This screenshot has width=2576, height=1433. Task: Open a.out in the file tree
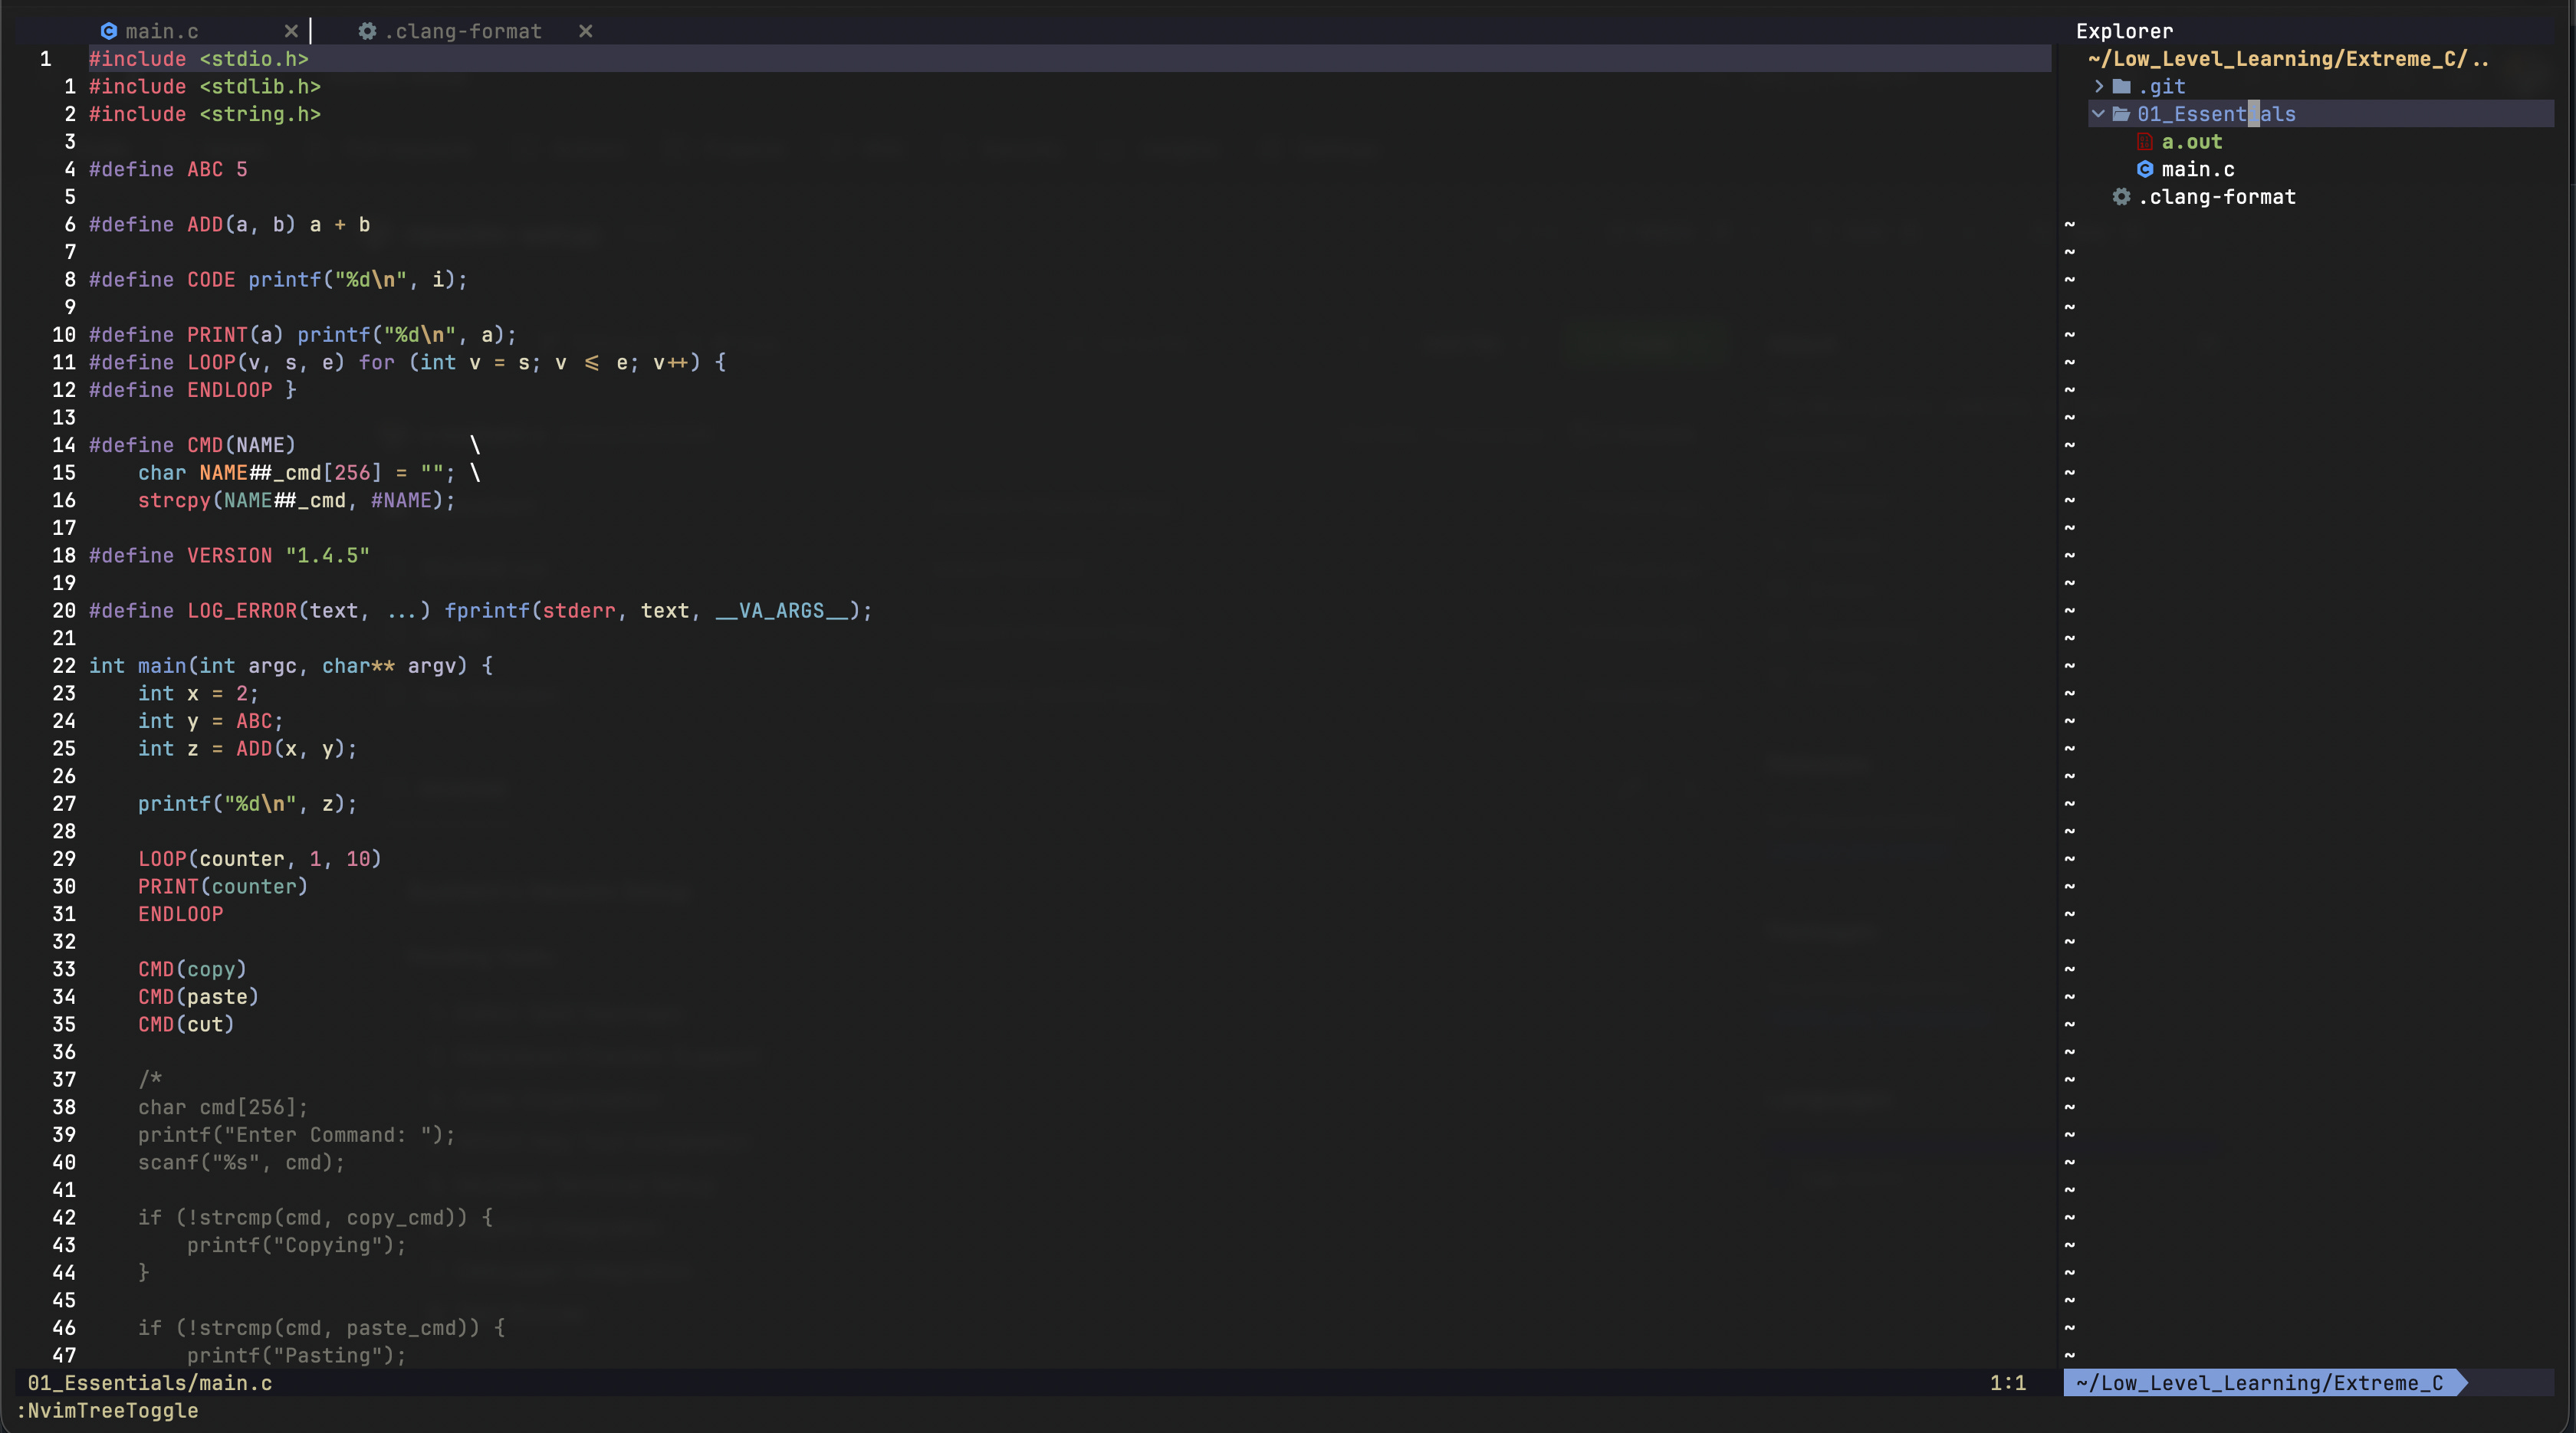pos(2192,142)
